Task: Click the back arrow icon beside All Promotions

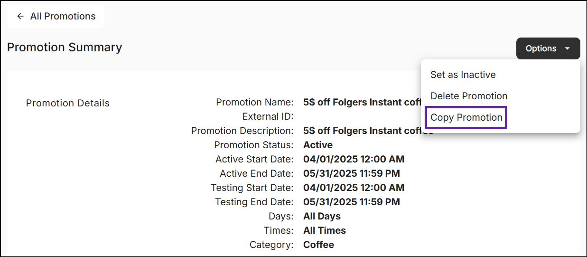Action: 20,16
